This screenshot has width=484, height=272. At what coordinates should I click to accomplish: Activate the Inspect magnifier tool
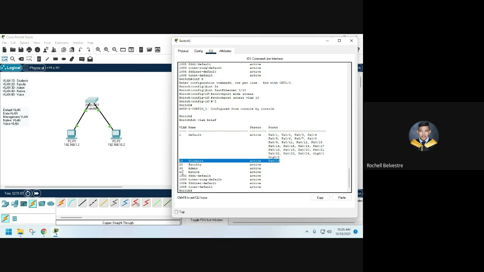coord(13,59)
